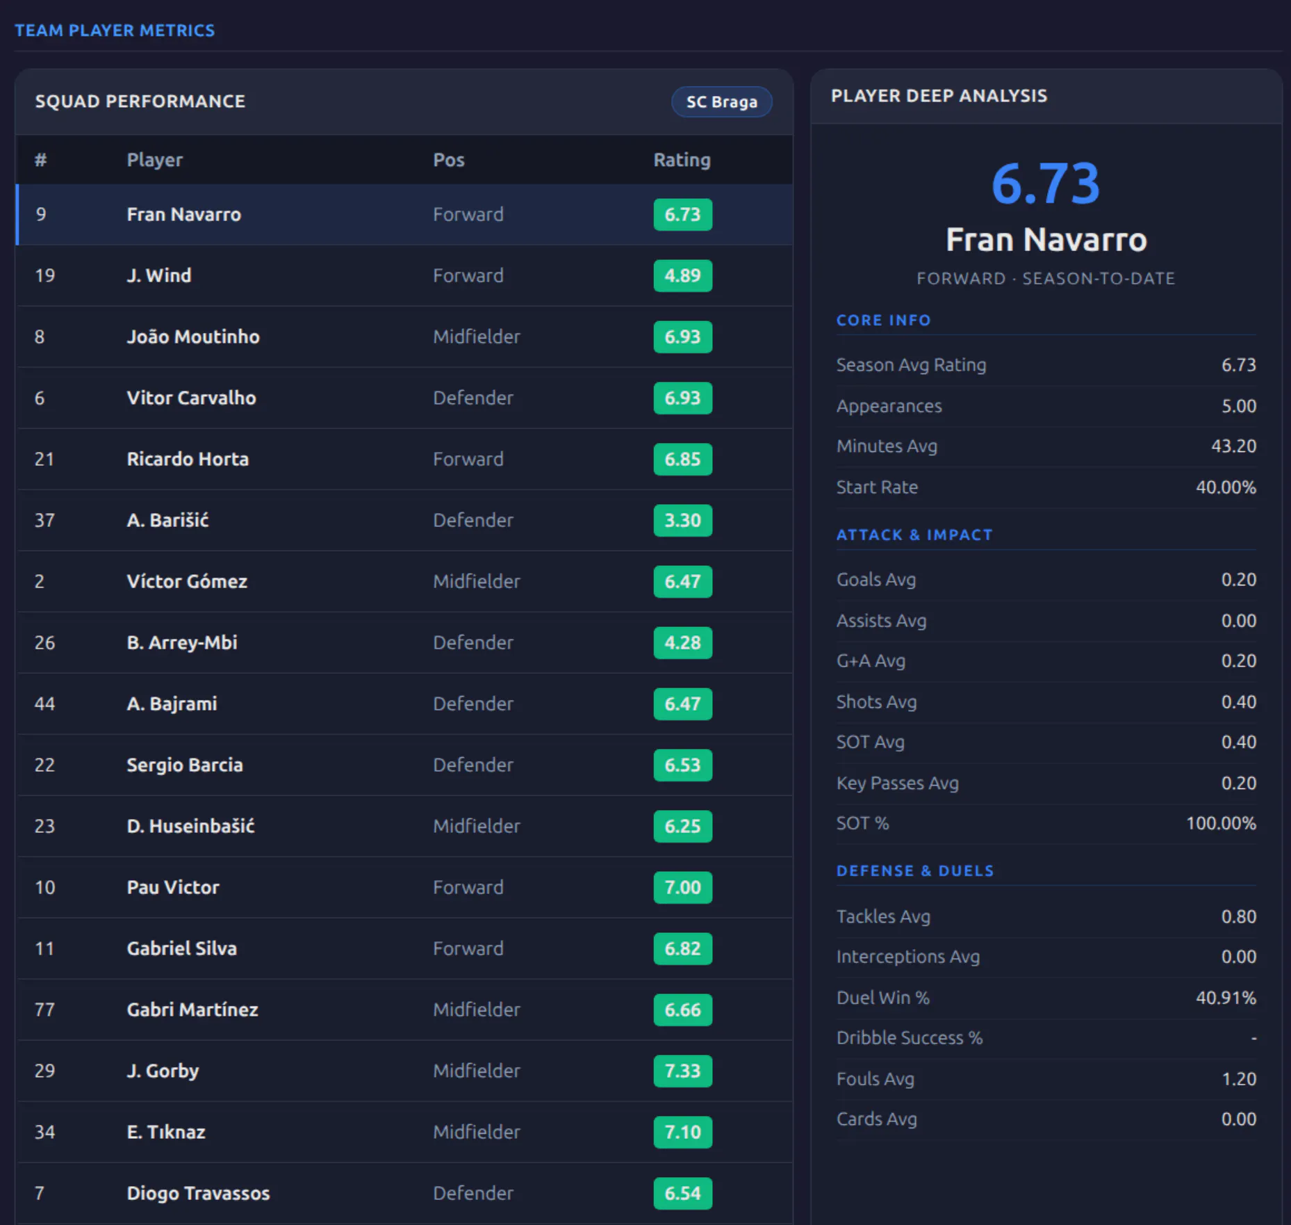The height and width of the screenshot is (1225, 1291).
Task: Open João Moutinho's player analysis
Action: [x=404, y=336]
